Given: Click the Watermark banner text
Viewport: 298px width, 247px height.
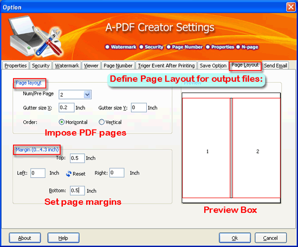Looking at the screenshot, I should click(124, 47).
